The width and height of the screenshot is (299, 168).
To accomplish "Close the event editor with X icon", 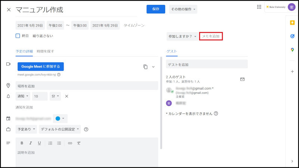I will pos(9,9).
